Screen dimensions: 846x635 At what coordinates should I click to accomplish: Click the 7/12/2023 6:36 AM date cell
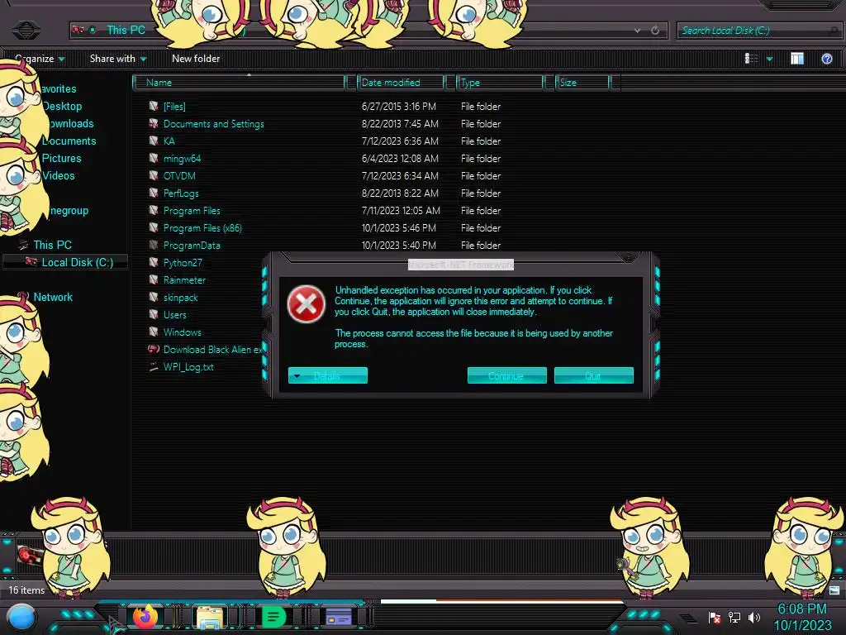[400, 141]
